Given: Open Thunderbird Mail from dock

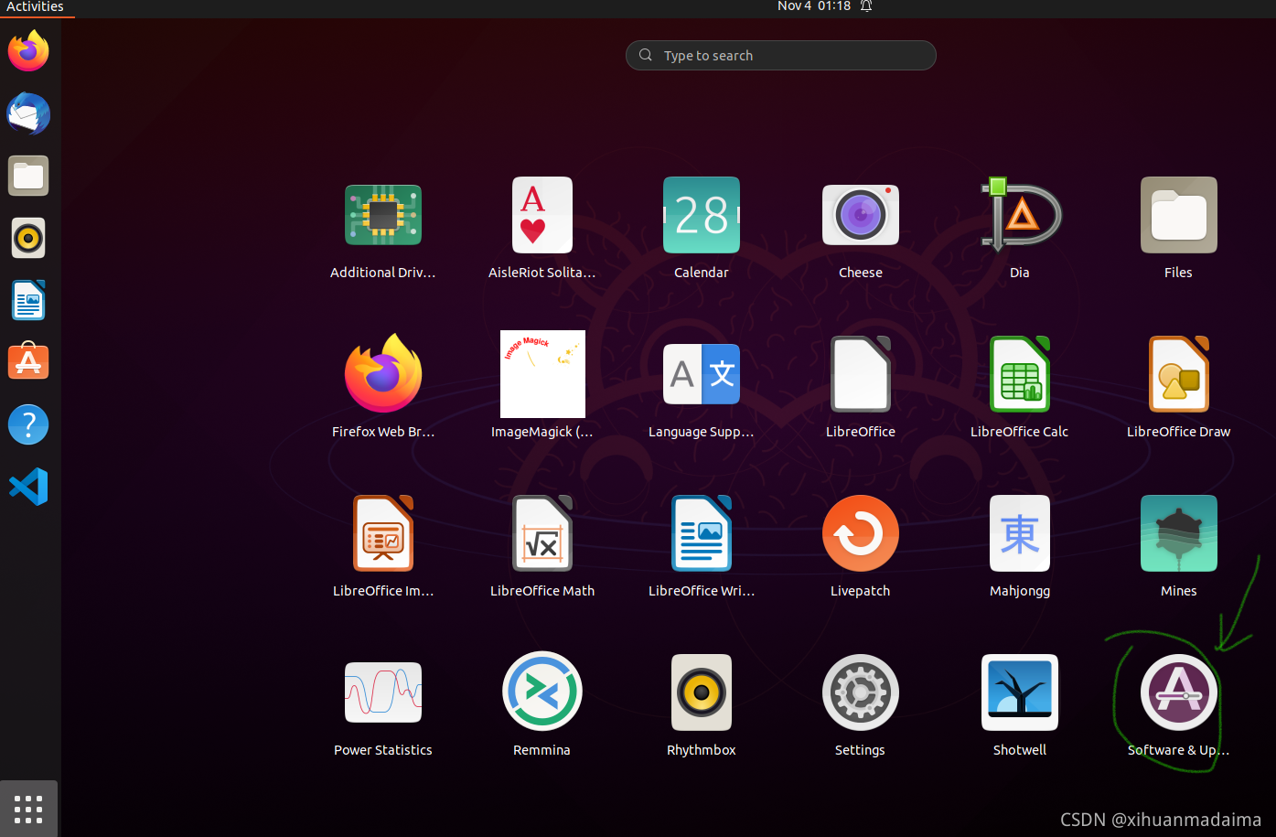Looking at the screenshot, I should coord(28,113).
